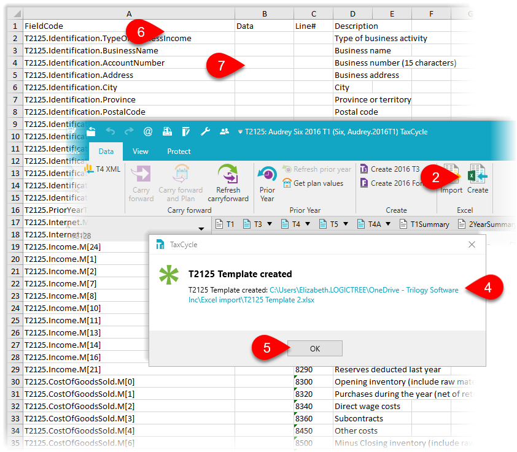Click the Redo arrow in TaxCycle toolbar
The image size is (517, 452).
point(129,132)
